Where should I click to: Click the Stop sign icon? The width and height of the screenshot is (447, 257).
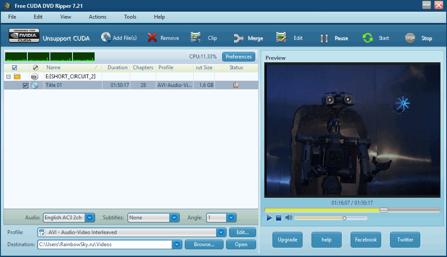pos(410,38)
